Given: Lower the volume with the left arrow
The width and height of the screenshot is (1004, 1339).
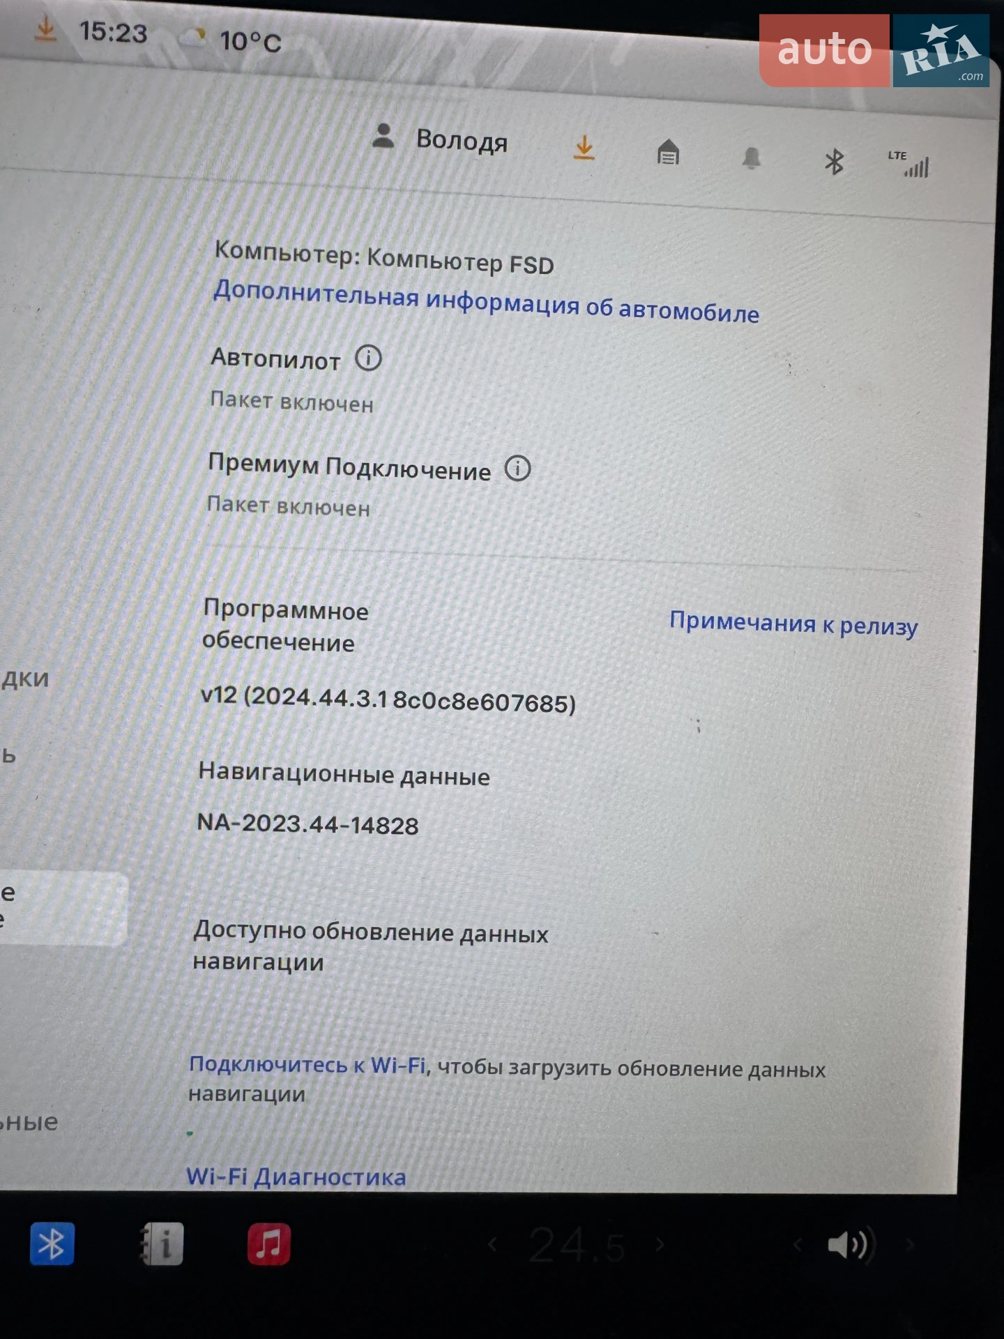Looking at the screenshot, I should click(799, 1244).
